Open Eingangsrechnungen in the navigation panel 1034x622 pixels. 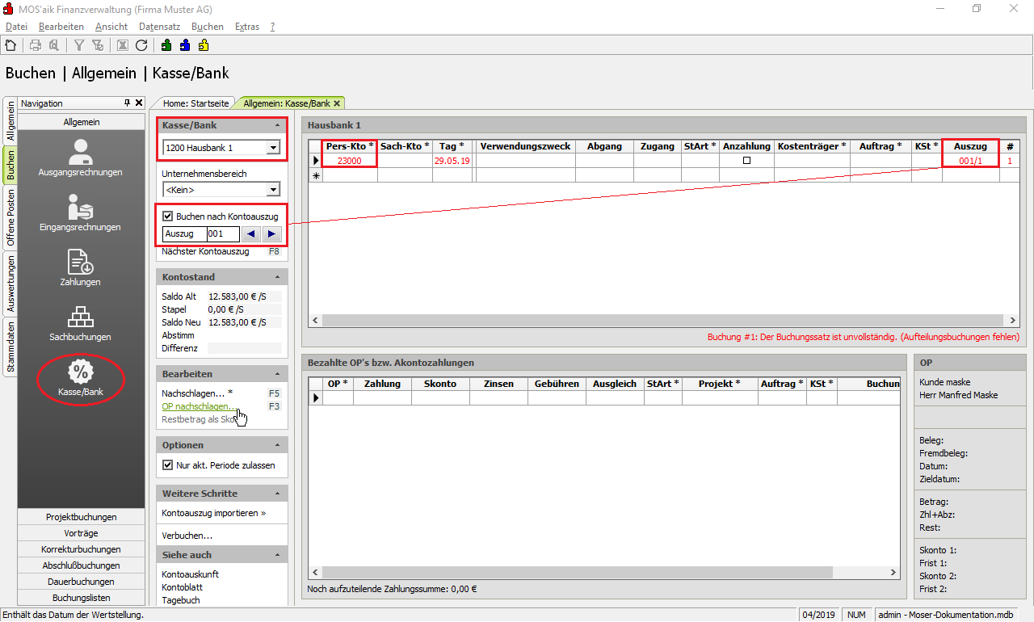(x=80, y=212)
